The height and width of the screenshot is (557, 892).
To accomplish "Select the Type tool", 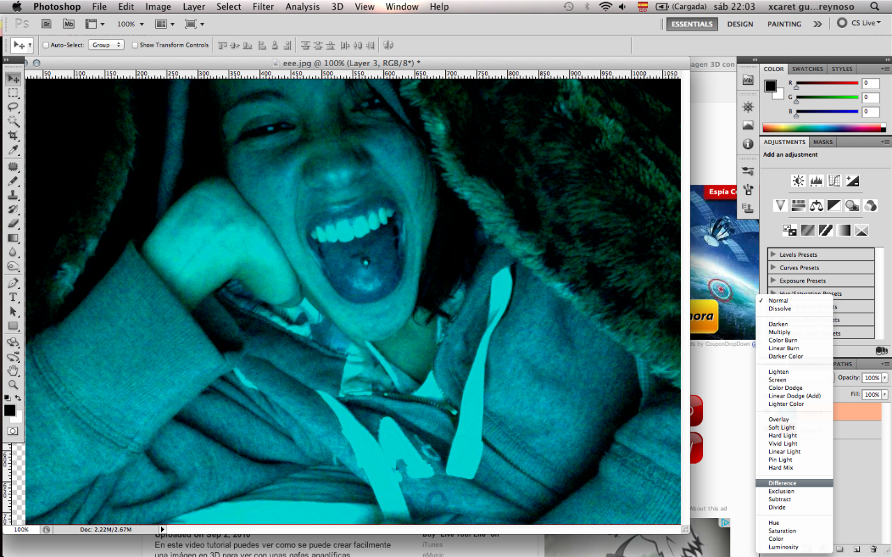I will pos(13,297).
